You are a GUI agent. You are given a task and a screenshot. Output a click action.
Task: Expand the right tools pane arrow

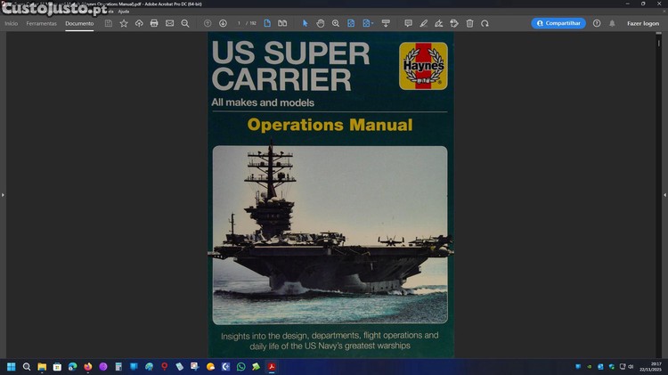pyautogui.click(x=664, y=194)
